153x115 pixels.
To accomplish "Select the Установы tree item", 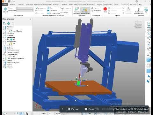I will point(10,35).
